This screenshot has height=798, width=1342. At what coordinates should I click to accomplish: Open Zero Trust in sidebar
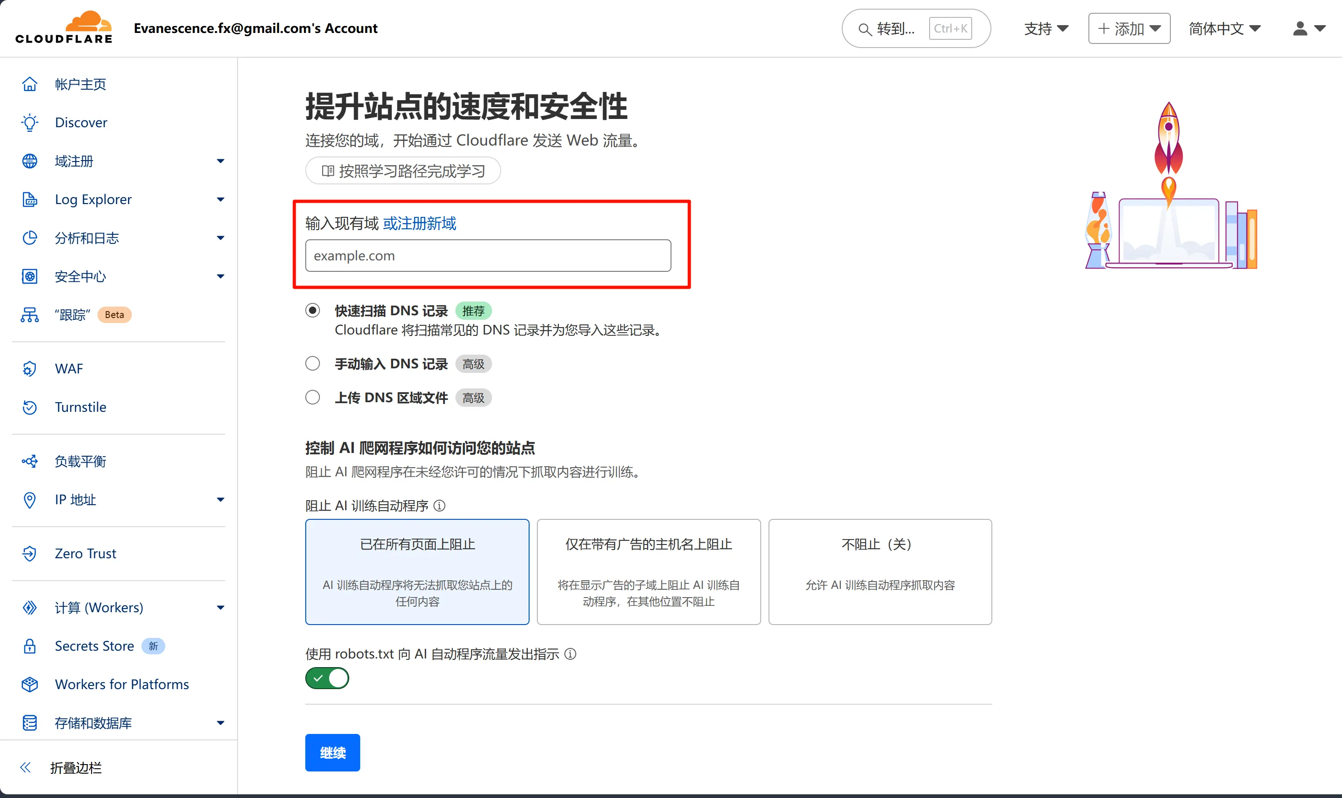pos(86,553)
